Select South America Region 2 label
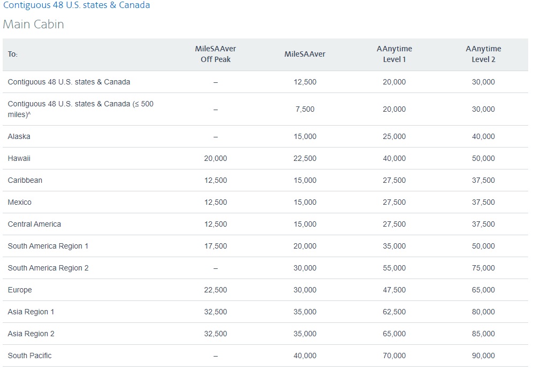This screenshot has width=533, height=371. click(48, 268)
